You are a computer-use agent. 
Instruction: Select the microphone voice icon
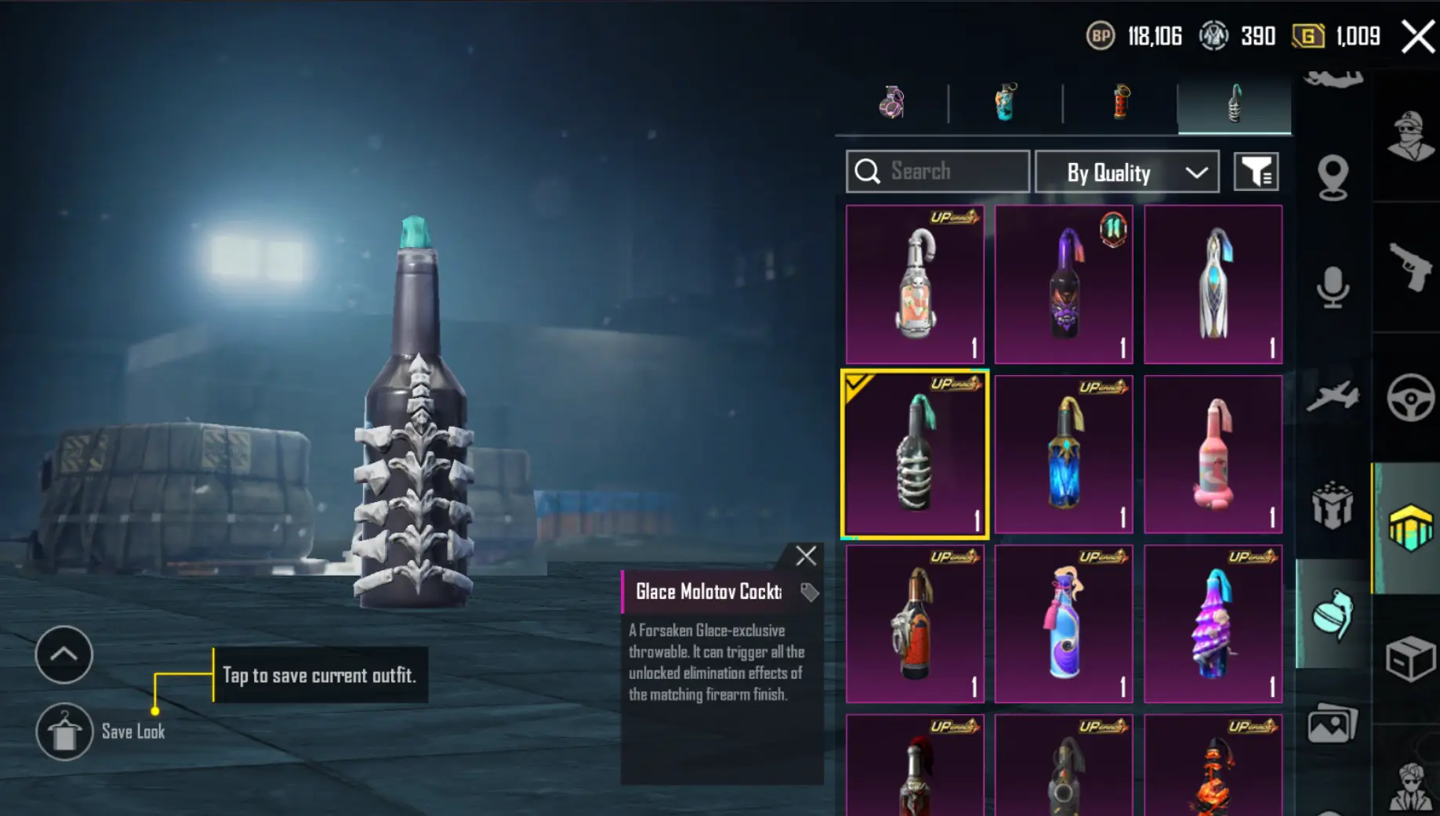point(1333,287)
